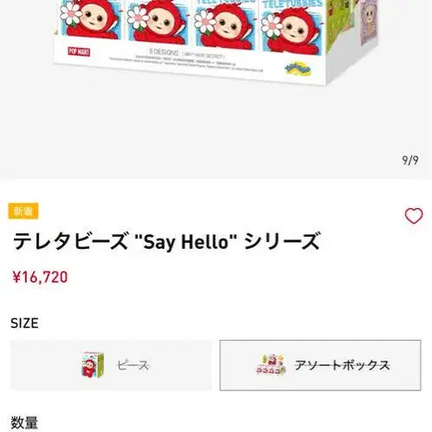432x432 pixels.
Task: Click the 数量 quantity label
Action: pyautogui.click(x=24, y=422)
